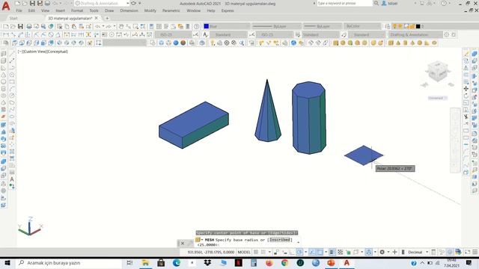Open the Express menu
Image resolution: width=479 pixels, height=269 pixels.
point(228,10)
